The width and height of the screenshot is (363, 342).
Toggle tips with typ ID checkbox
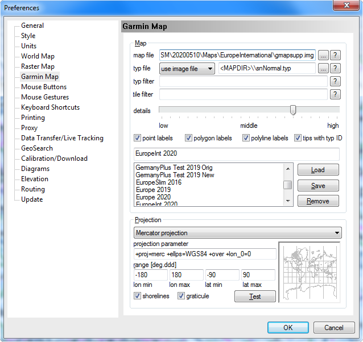coord(298,138)
